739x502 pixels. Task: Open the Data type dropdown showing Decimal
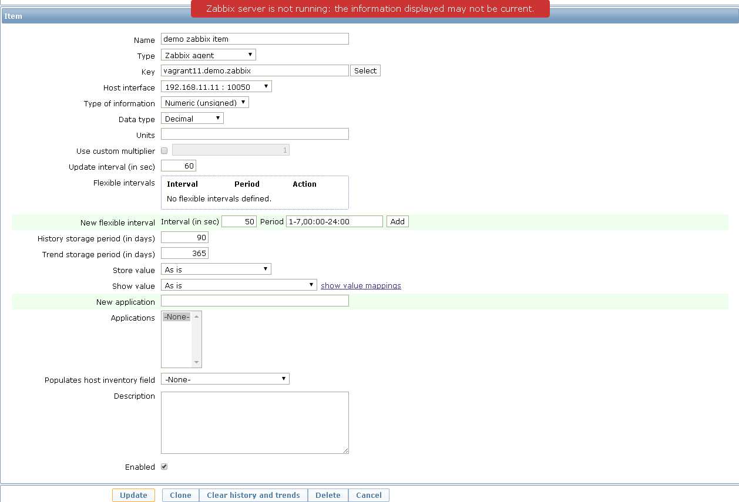192,119
